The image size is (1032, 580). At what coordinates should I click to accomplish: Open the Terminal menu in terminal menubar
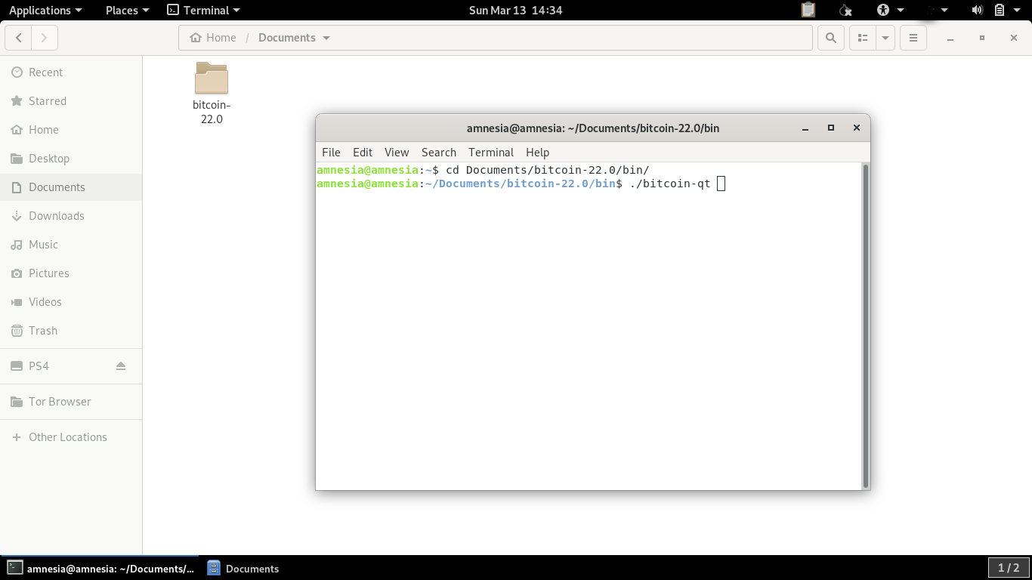[x=491, y=153]
